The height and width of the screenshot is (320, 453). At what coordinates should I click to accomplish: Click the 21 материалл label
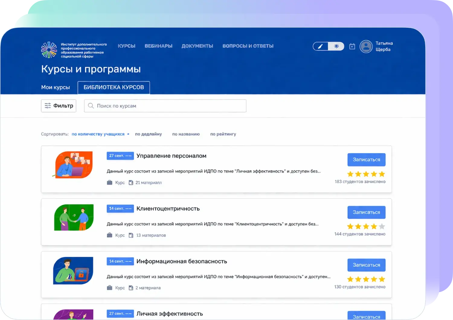coord(149,183)
